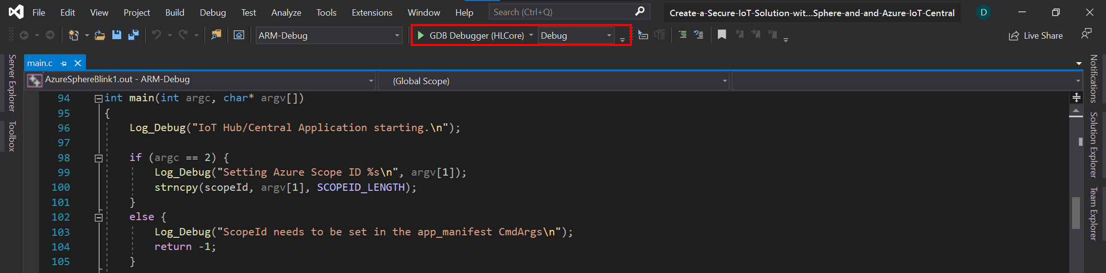Open the Help menu
Viewport: 1106px width, 273px height.
464,13
